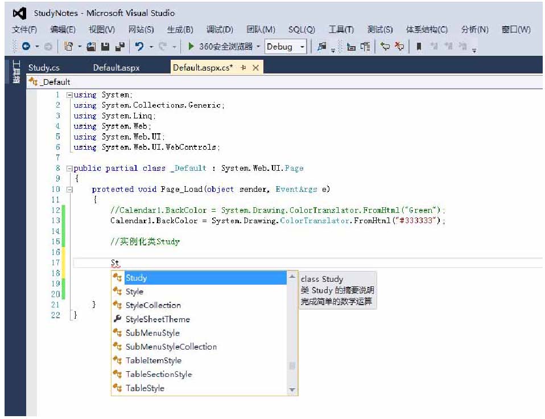
Task: Collapse the Page_Load method region
Action: point(69,190)
